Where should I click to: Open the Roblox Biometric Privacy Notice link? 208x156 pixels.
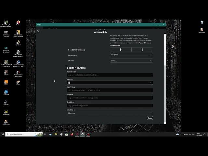(x=145, y=43)
